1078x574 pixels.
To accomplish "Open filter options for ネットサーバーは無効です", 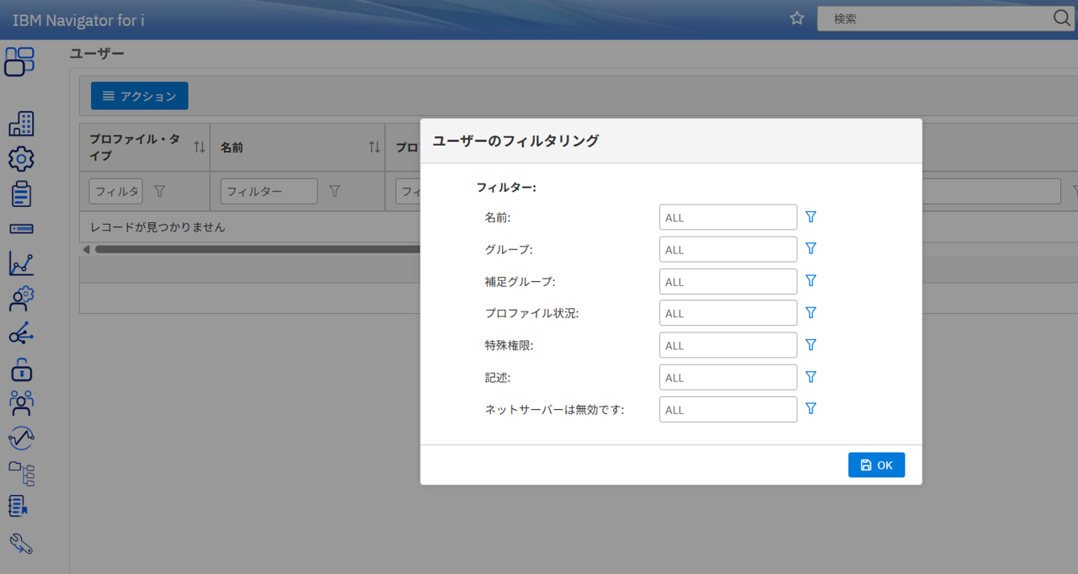I will [x=810, y=409].
